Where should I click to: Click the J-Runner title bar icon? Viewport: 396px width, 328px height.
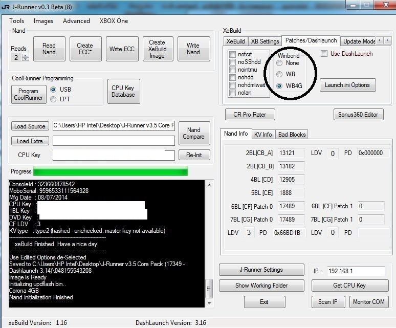point(5,7)
